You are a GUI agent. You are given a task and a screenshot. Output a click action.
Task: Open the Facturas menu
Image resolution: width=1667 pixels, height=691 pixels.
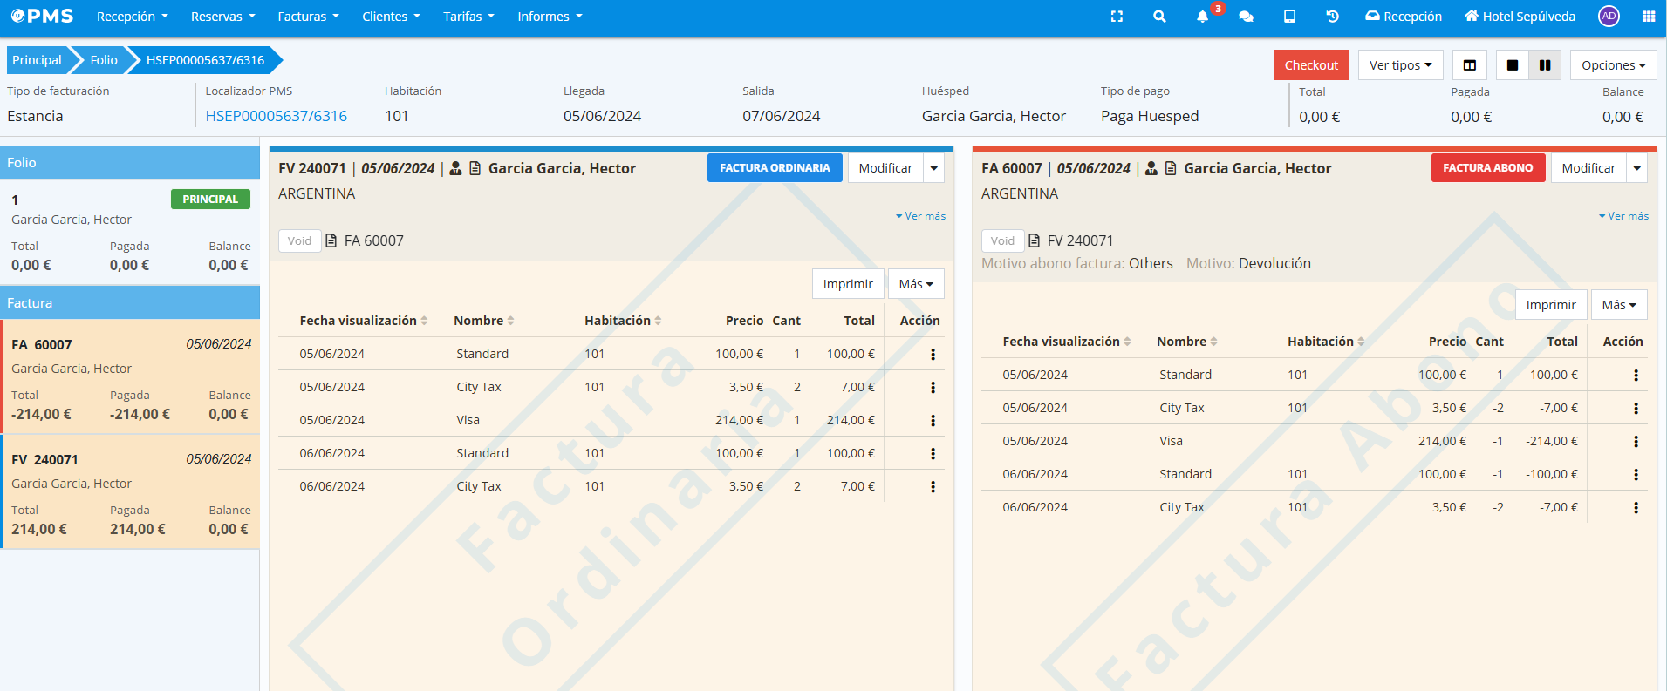tap(308, 17)
